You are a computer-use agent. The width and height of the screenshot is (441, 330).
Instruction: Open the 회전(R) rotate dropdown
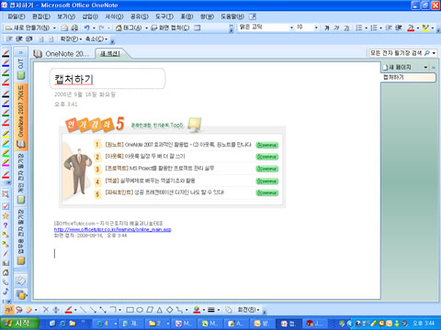(x=248, y=310)
